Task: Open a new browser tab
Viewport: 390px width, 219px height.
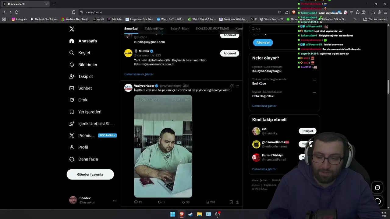Action: point(54,4)
